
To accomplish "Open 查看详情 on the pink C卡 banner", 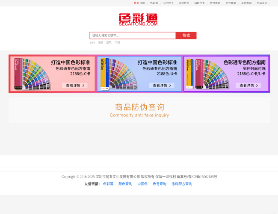I will pos(75,85).
